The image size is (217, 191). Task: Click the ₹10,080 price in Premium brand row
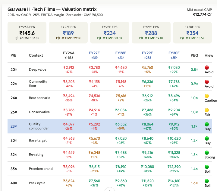pyautogui.click(x=147, y=167)
